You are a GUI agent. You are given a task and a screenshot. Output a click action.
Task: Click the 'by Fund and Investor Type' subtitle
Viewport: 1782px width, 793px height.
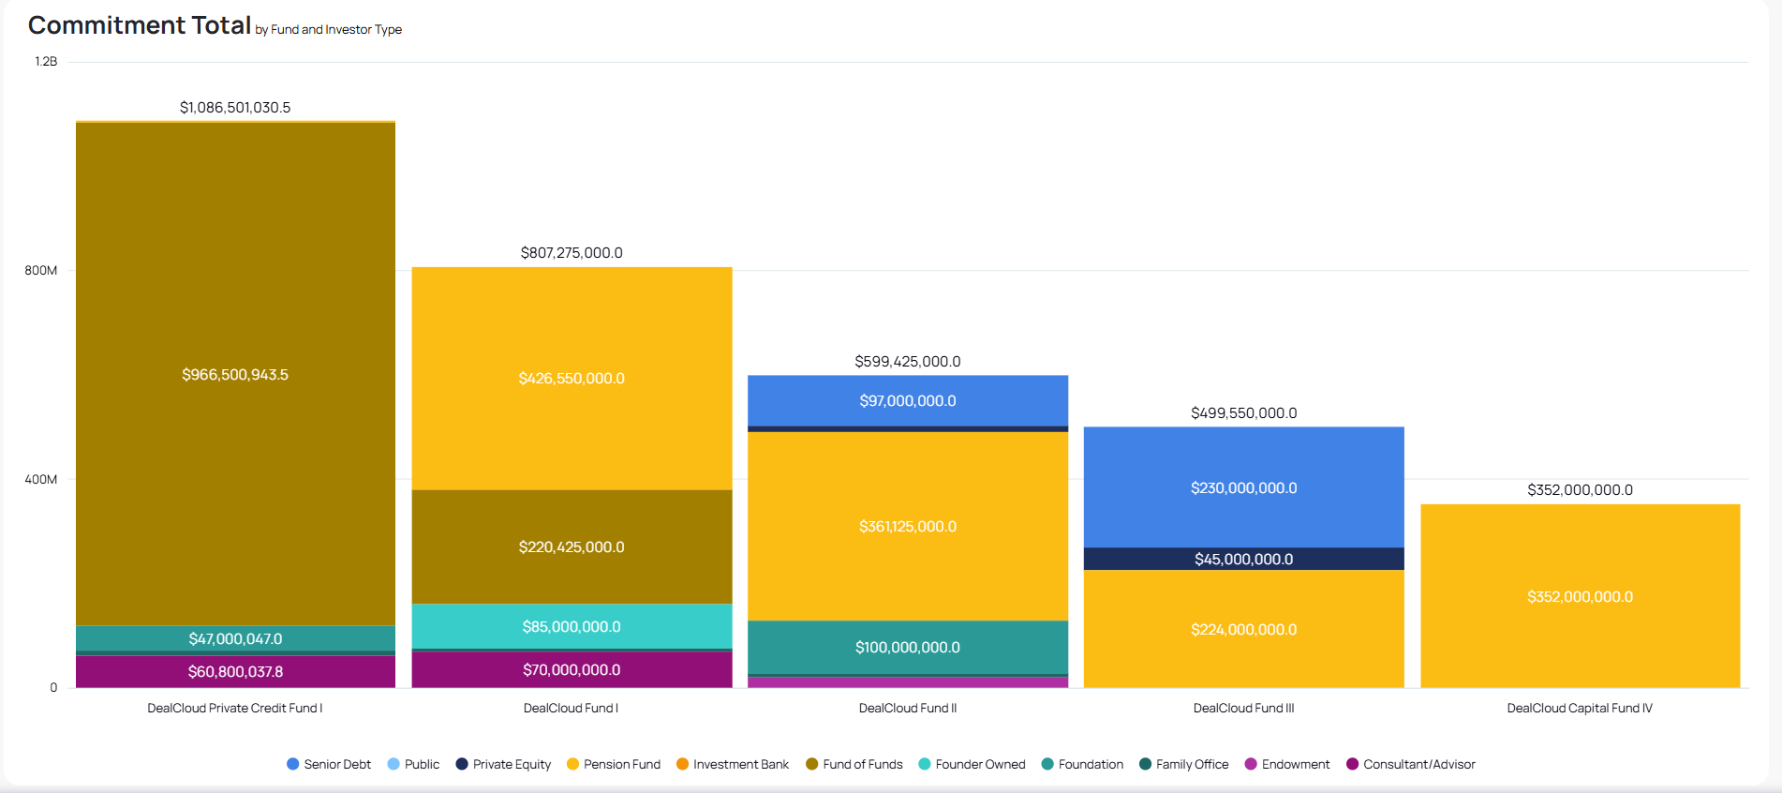click(x=329, y=30)
